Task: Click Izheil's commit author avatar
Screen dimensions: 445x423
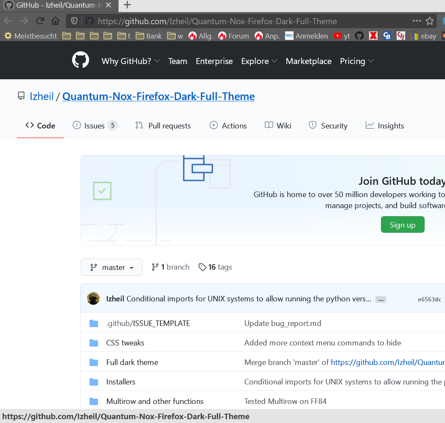Action: [x=93, y=298]
